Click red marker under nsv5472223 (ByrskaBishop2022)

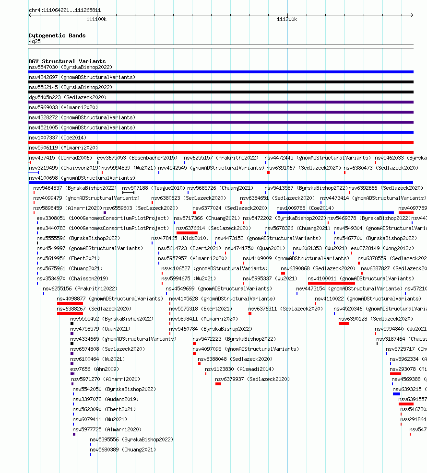click(194, 344)
